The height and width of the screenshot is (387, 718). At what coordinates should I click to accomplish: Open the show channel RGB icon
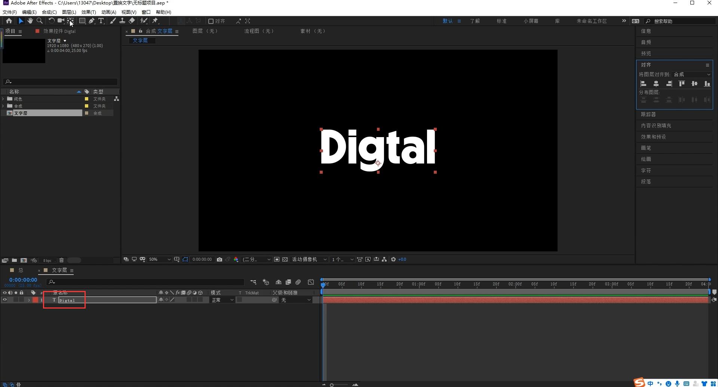coord(236,259)
